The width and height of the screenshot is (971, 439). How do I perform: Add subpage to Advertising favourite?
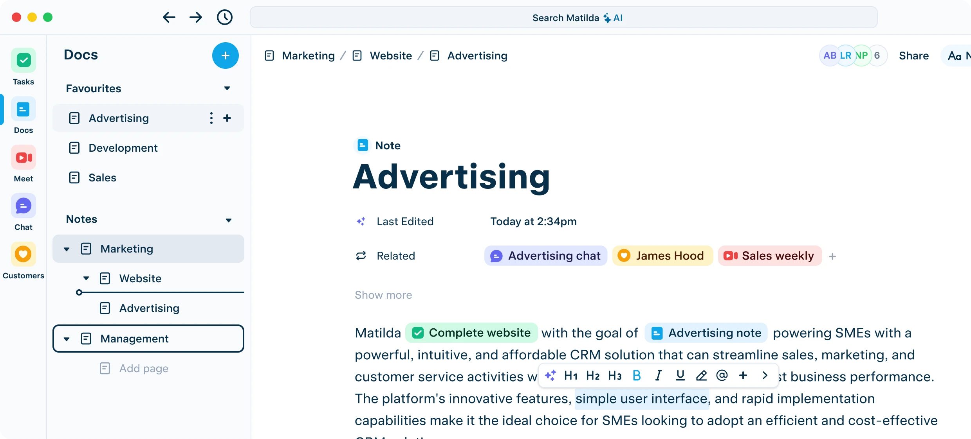point(227,118)
